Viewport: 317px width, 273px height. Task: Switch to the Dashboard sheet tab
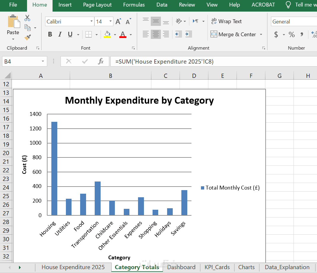point(181,267)
